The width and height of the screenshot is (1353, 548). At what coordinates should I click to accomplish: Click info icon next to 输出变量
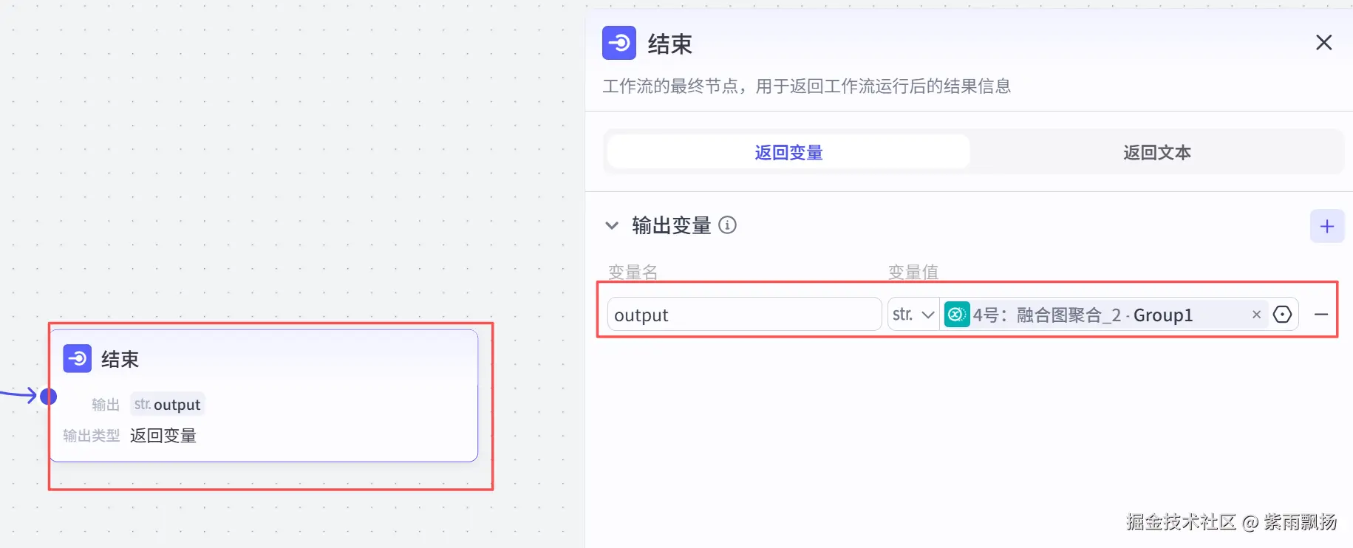point(727,225)
